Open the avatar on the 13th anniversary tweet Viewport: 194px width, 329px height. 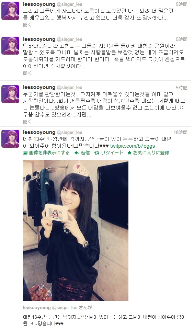pyautogui.click(x=10, y=139)
